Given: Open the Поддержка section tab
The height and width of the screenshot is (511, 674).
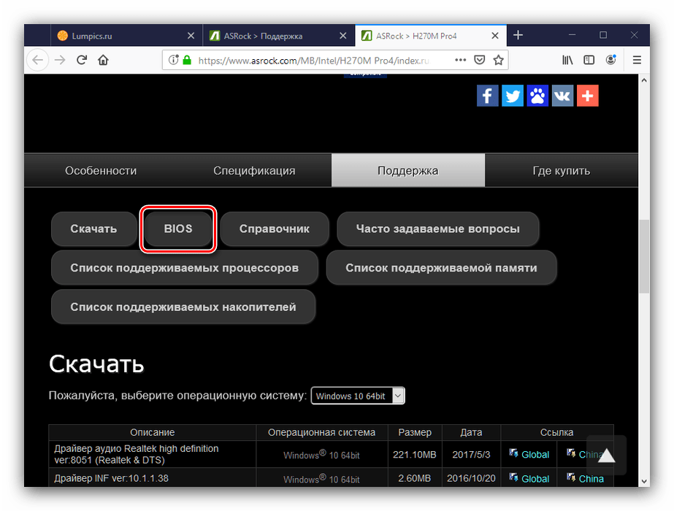Looking at the screenshot, I should coord(408,171).
